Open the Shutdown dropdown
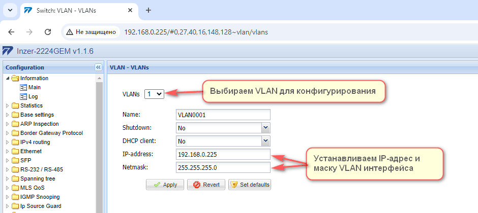Screen dimensions: 478x213 click(222, 128)
